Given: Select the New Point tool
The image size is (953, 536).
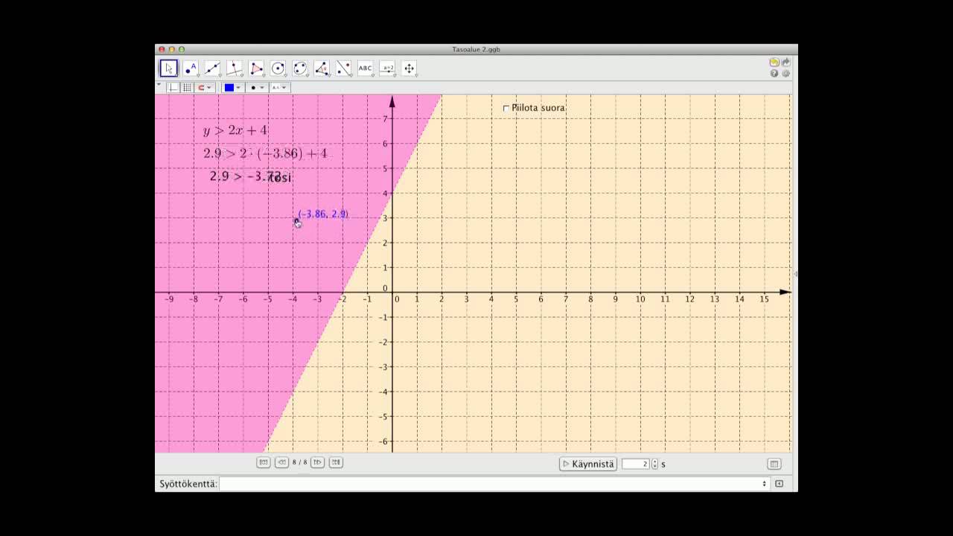Looking at the screenshot, I should click(x=191, y=68).
